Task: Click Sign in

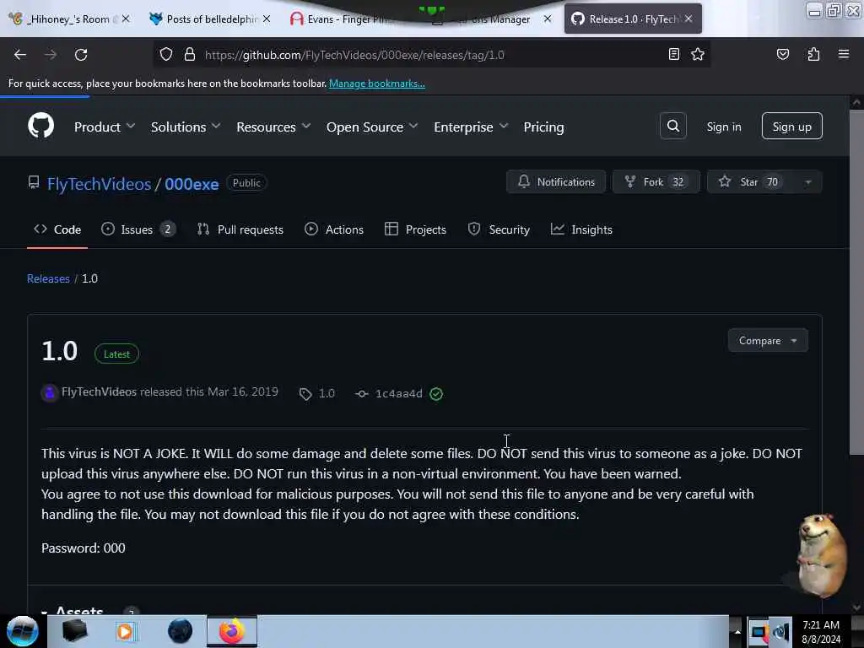Action: (723, 127)
